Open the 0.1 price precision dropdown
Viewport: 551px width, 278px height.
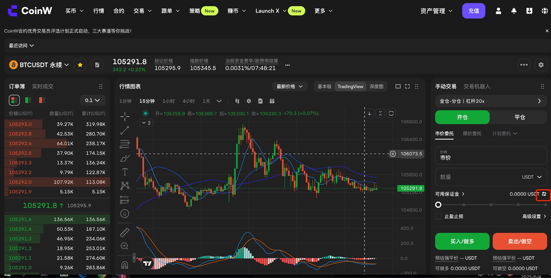[x=93, y=100]
